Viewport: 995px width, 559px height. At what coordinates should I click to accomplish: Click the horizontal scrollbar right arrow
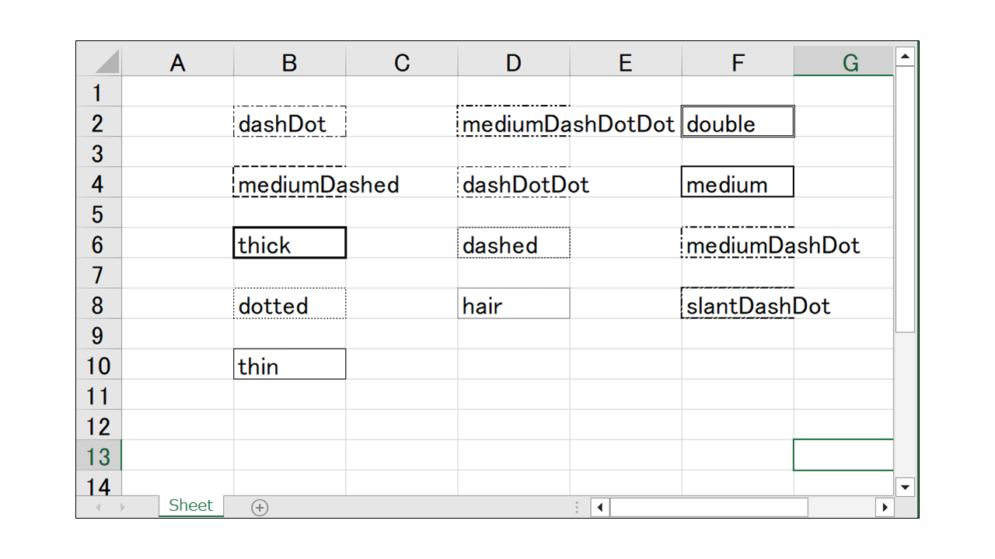(x=885, y=508)
